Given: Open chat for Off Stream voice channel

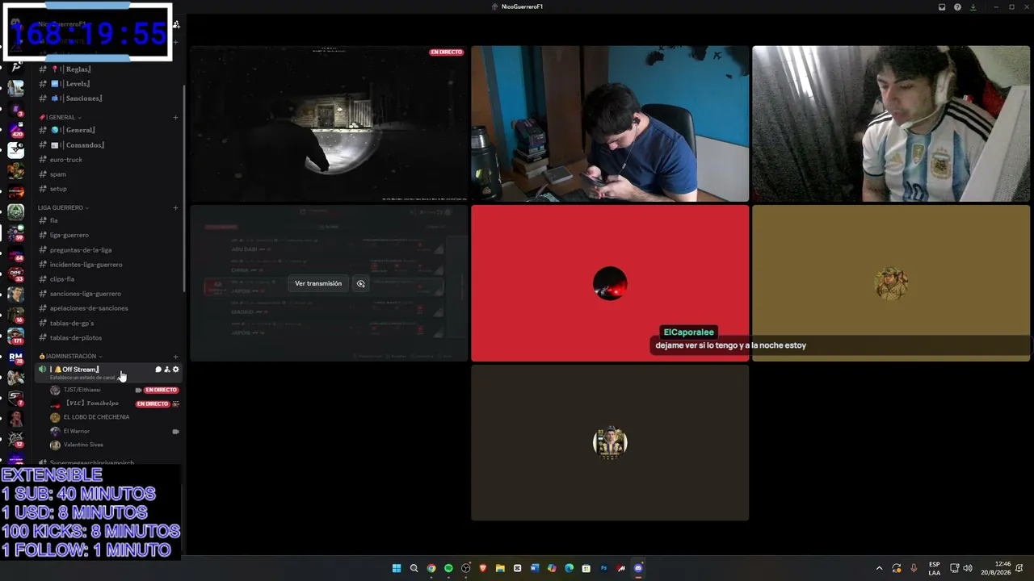Looking at the screenshot, I should (x=158, y=370).
